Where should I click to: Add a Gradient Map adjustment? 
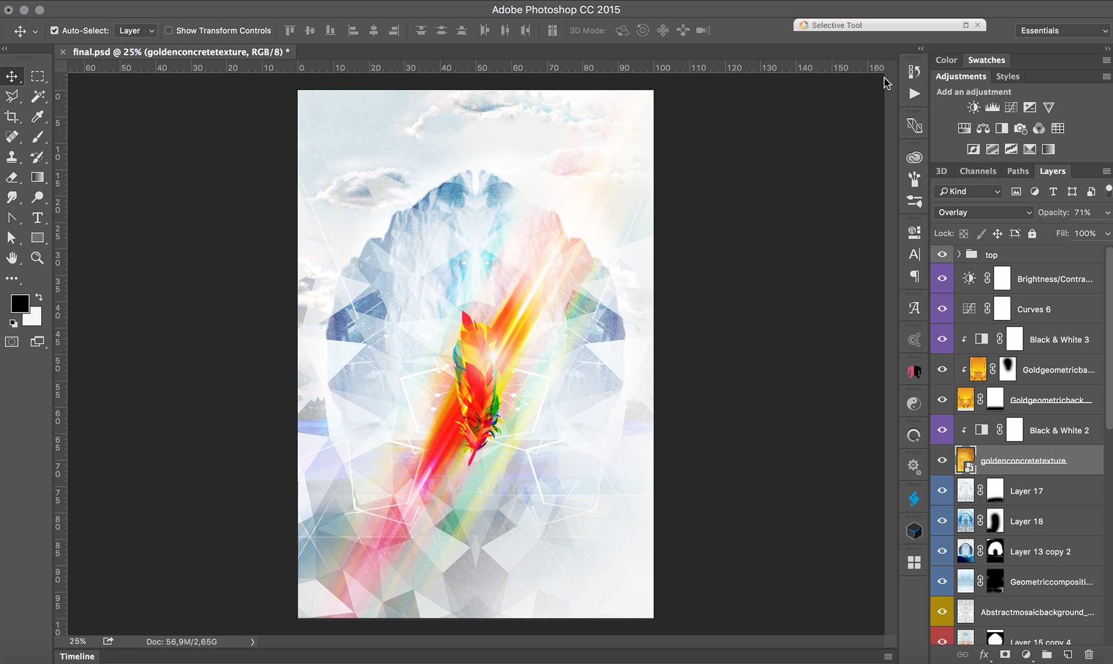click(1048, 149)
